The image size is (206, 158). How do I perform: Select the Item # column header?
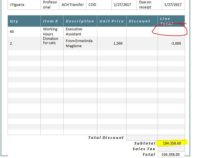[x=52, y=21]
